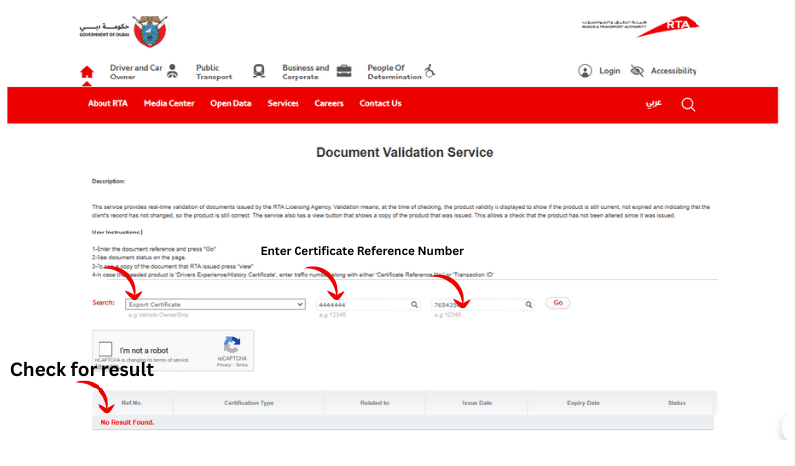Switch language to Arabic
This screenshot has height=466, width=795.
click(654, 104)
